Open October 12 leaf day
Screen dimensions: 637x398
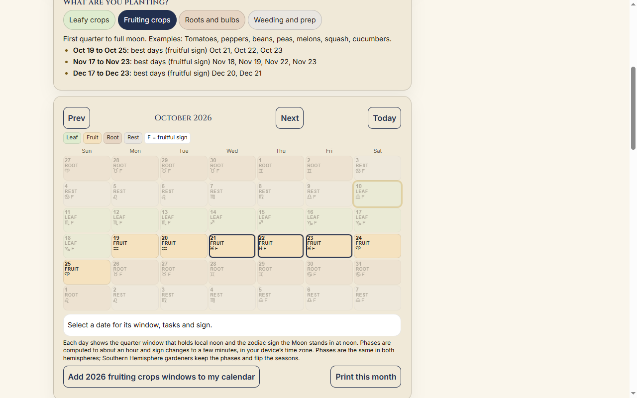coord(135,220)
